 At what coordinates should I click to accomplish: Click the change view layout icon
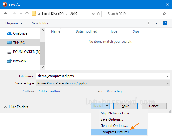150,23
